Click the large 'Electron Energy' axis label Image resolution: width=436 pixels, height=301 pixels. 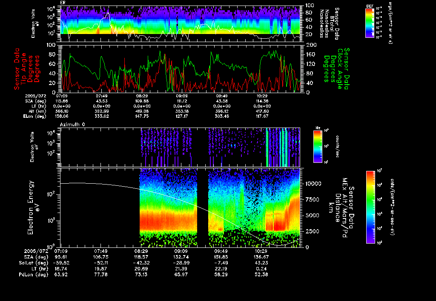pos(31,208)
